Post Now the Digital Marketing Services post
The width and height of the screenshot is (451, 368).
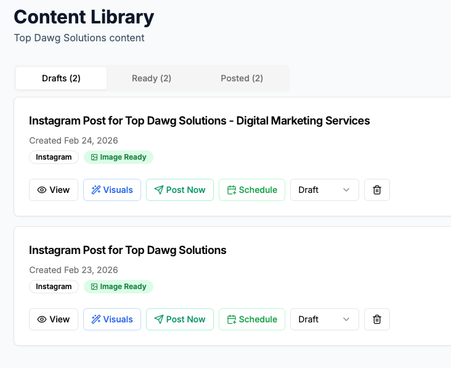[x=180, y=190]
